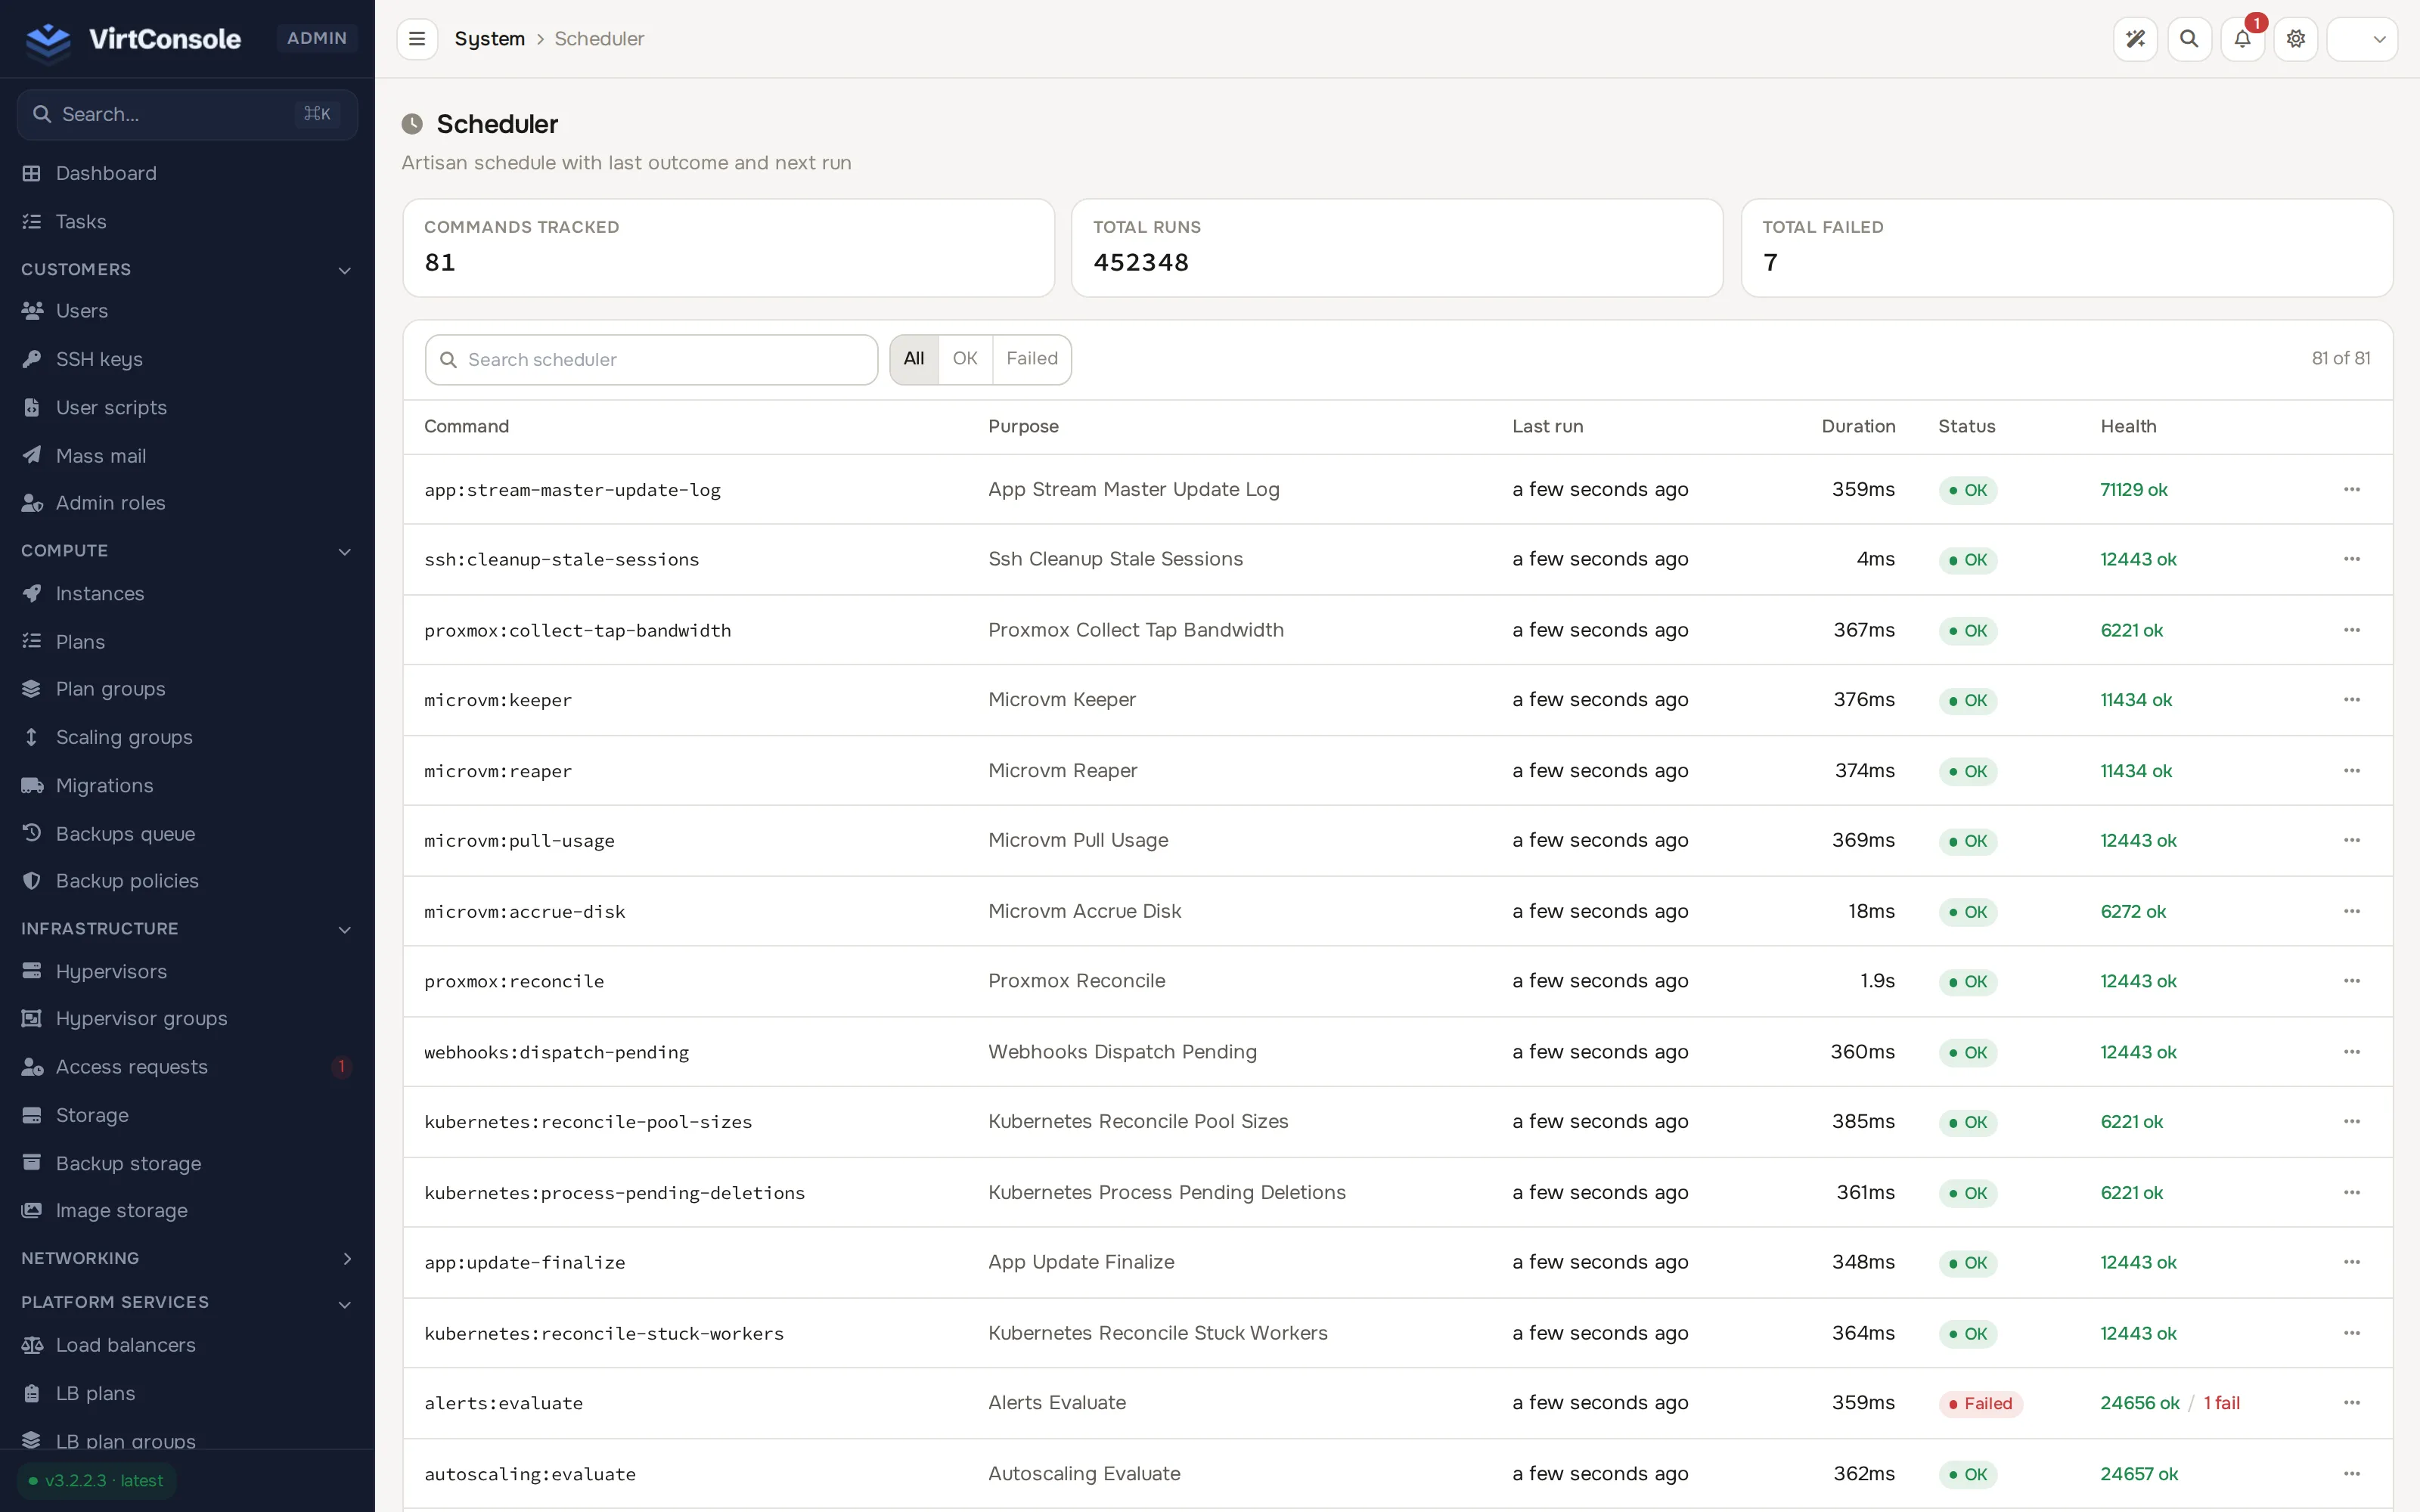The width and height of the screenshot is (2420, 1512).
Task: Open the row menu for proxmox:reconcile
Action: 2351,981
